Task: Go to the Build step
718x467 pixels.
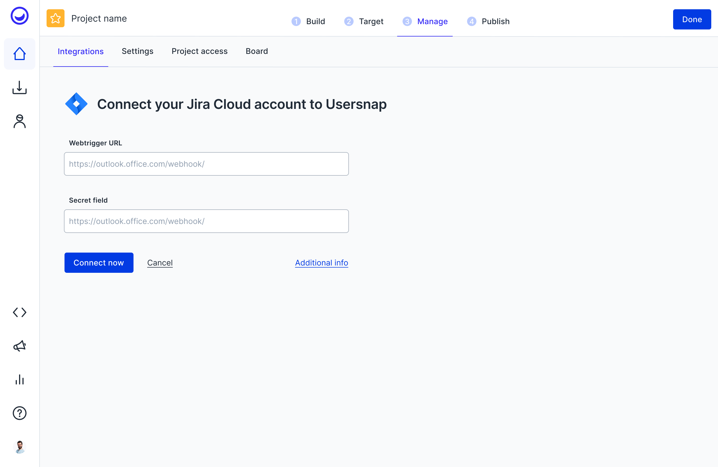Action: (x=308, y=21)
